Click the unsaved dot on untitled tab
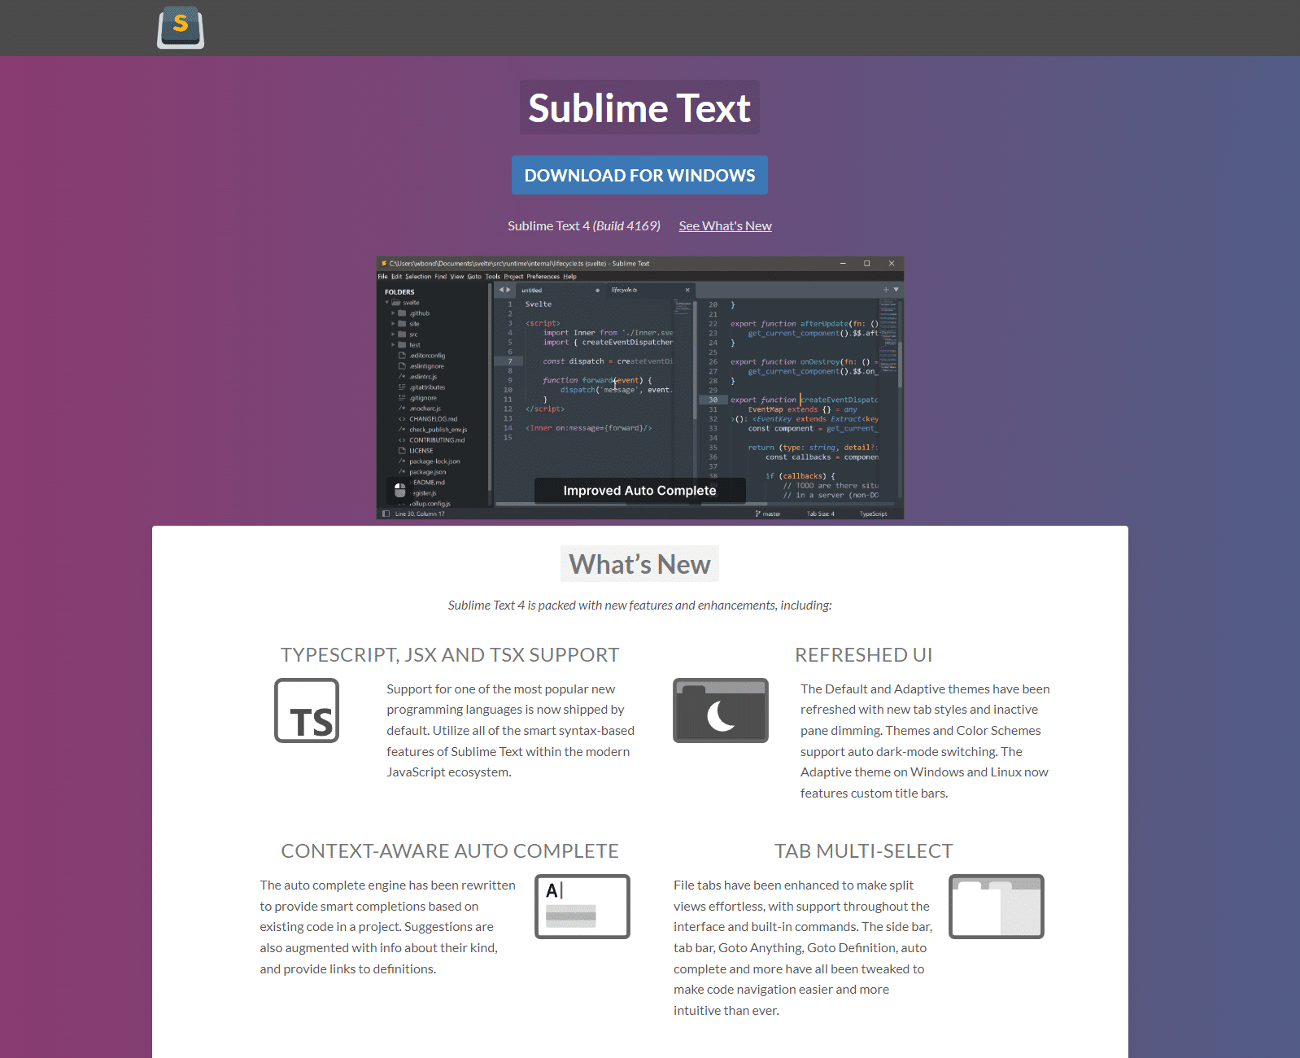This screenshot has height=1058, width=1300. 598,291
